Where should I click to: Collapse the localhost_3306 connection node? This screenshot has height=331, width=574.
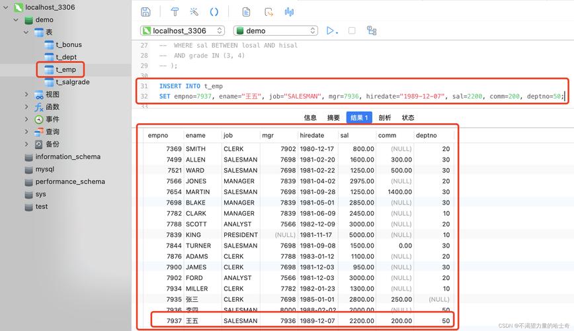6,7
